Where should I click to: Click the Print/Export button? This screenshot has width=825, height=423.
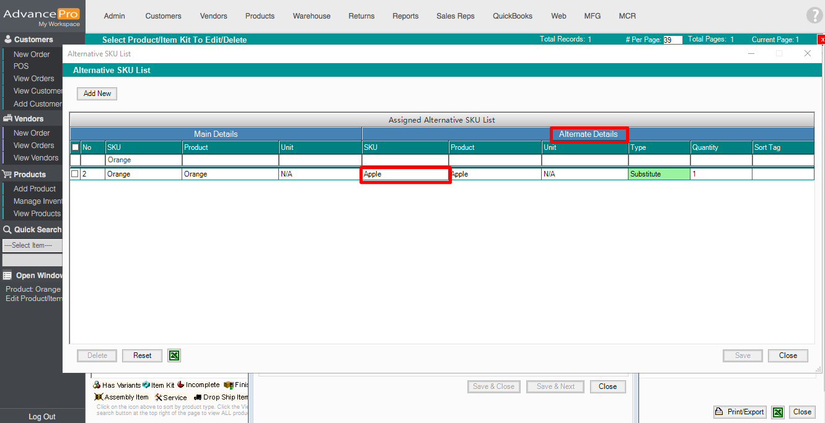click(x=739, y=412)
